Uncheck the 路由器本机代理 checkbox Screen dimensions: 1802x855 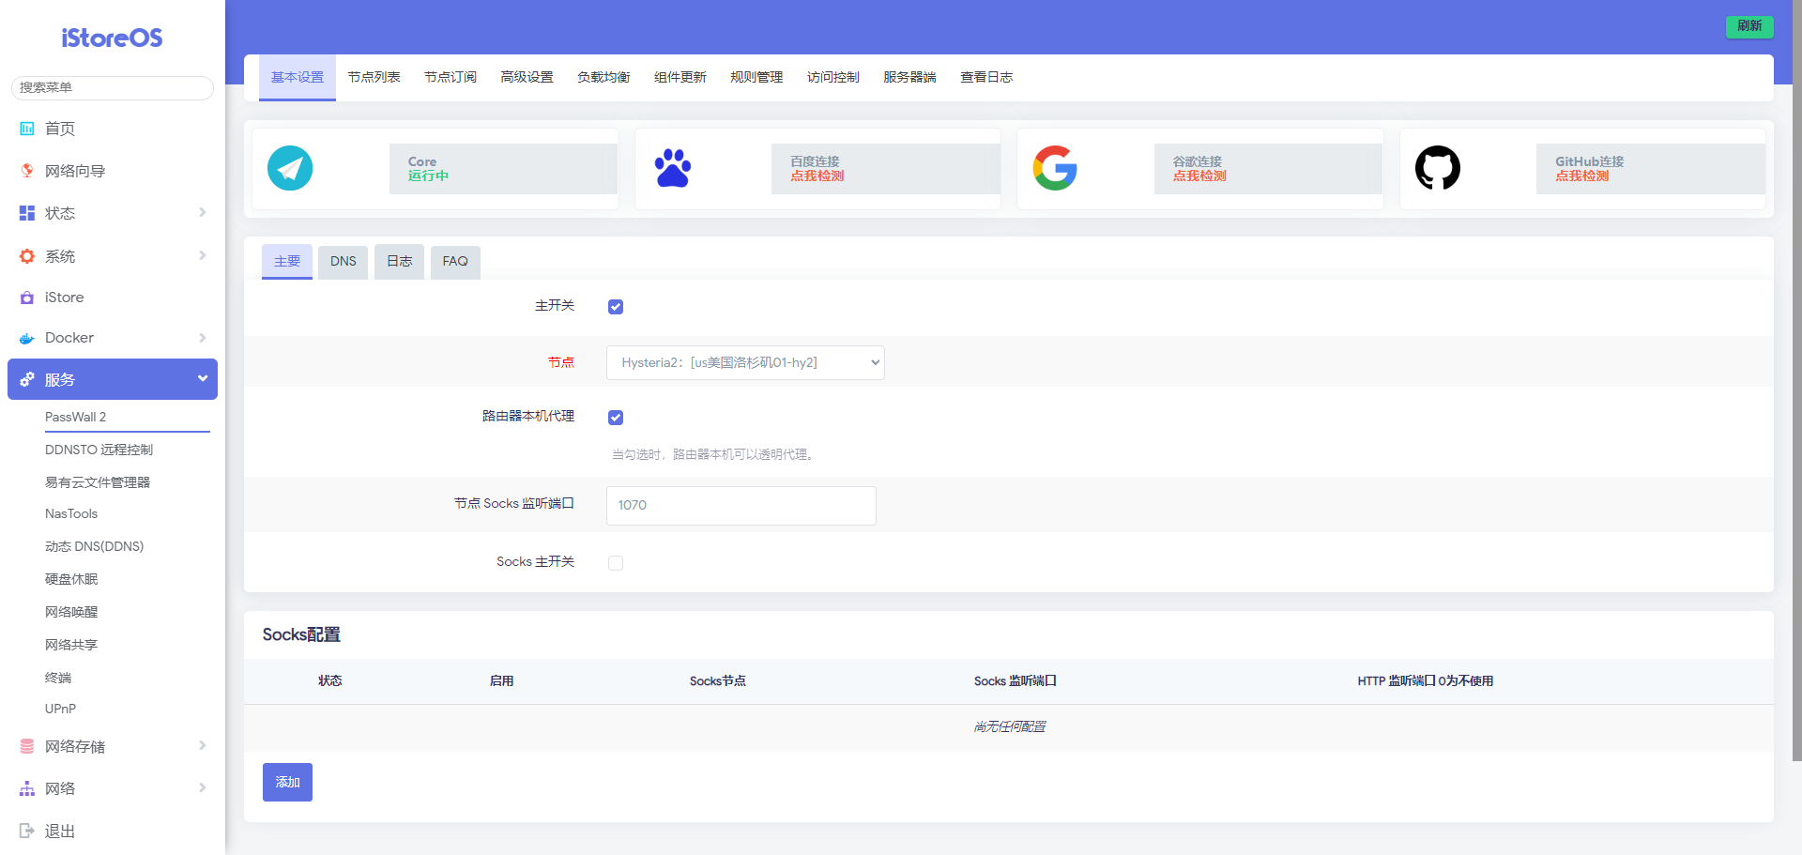click(x=616, y=418)
